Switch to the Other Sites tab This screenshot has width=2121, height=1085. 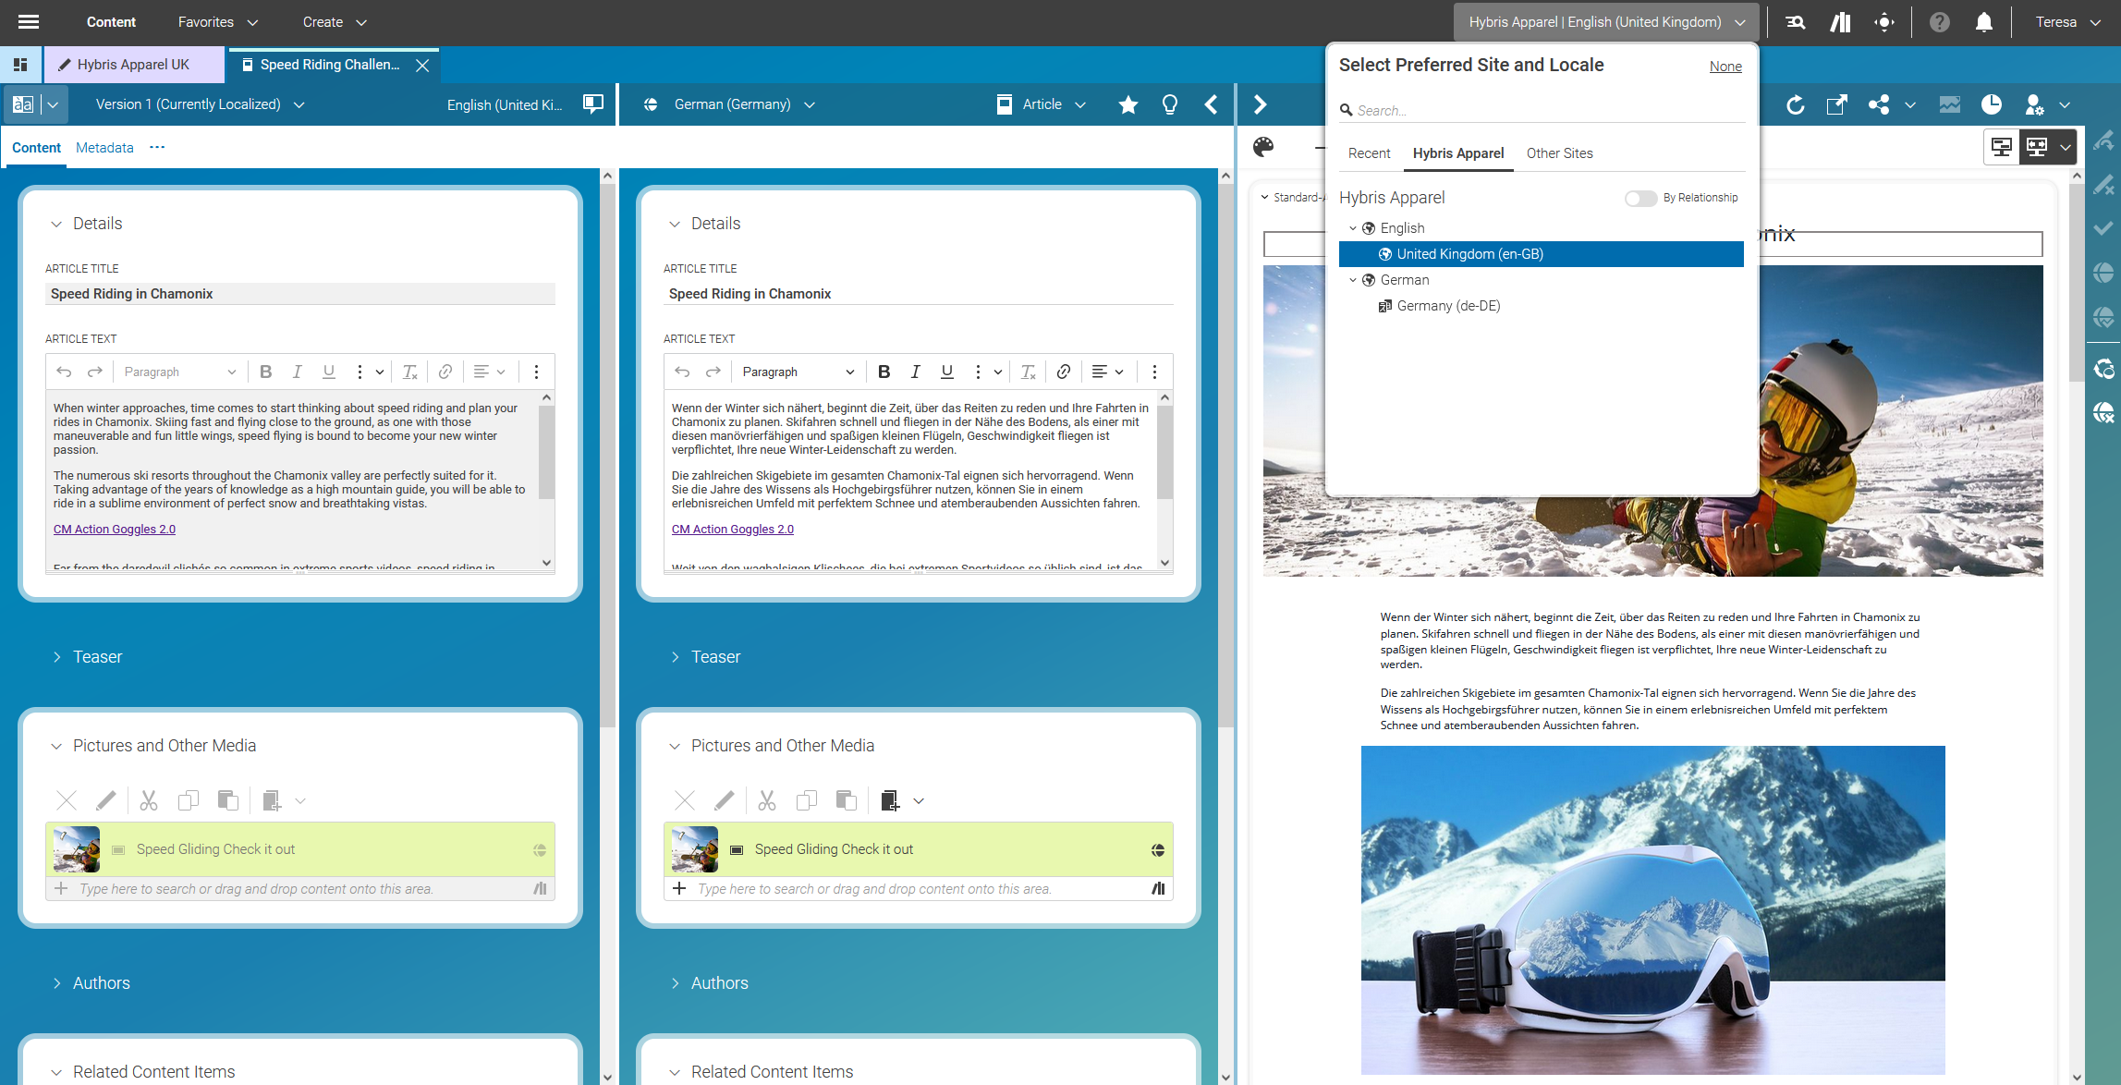(x=1559, y=153)
